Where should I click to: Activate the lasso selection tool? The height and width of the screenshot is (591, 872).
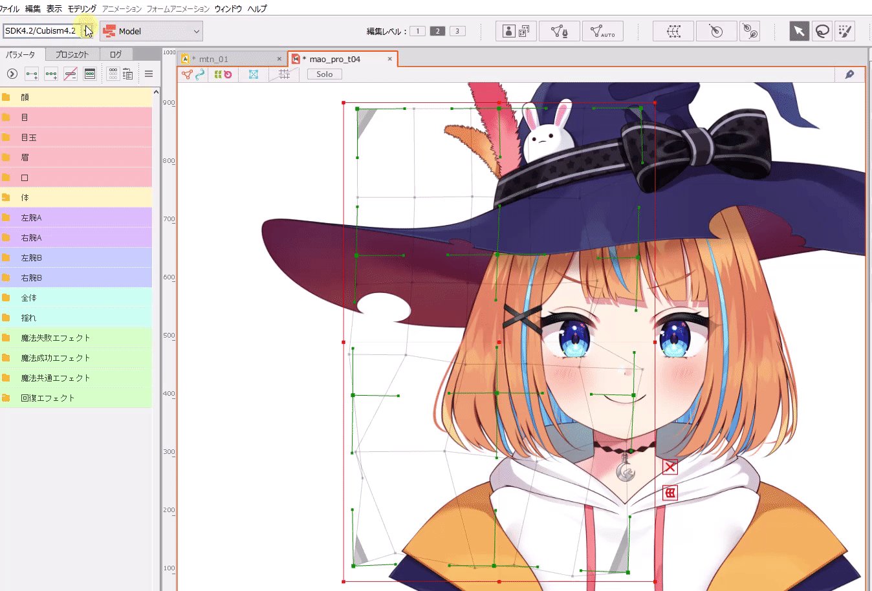click(x=822, y=30)
